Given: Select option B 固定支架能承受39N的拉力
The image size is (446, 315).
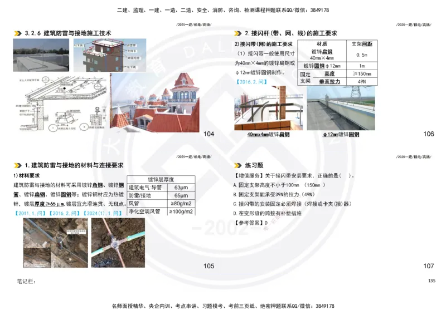Looking at the screenshot, I should click(274, 195).
